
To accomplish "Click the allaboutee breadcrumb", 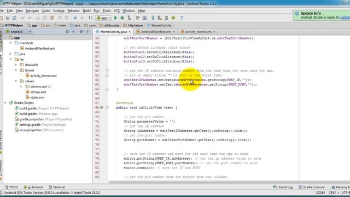I will 109,26.
